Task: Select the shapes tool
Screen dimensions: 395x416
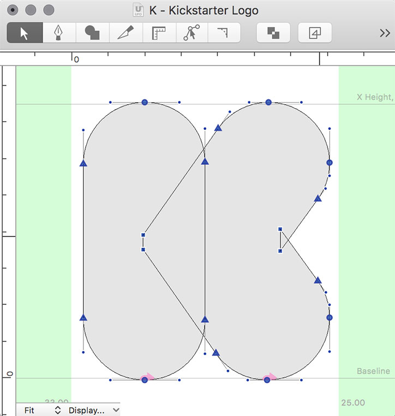Action: (x=92, y=33)
